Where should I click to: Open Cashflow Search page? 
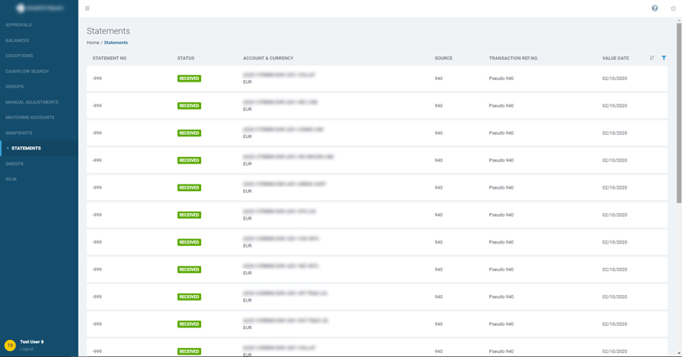click(x=27, y=71)
